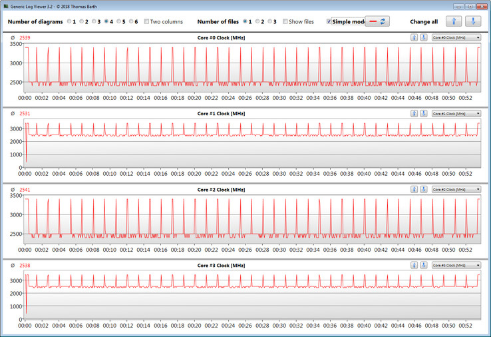Click the down arrow in Core #1 Clock diagram
The height and width of the screenshot is (337, 491).
tap(424, 113)
